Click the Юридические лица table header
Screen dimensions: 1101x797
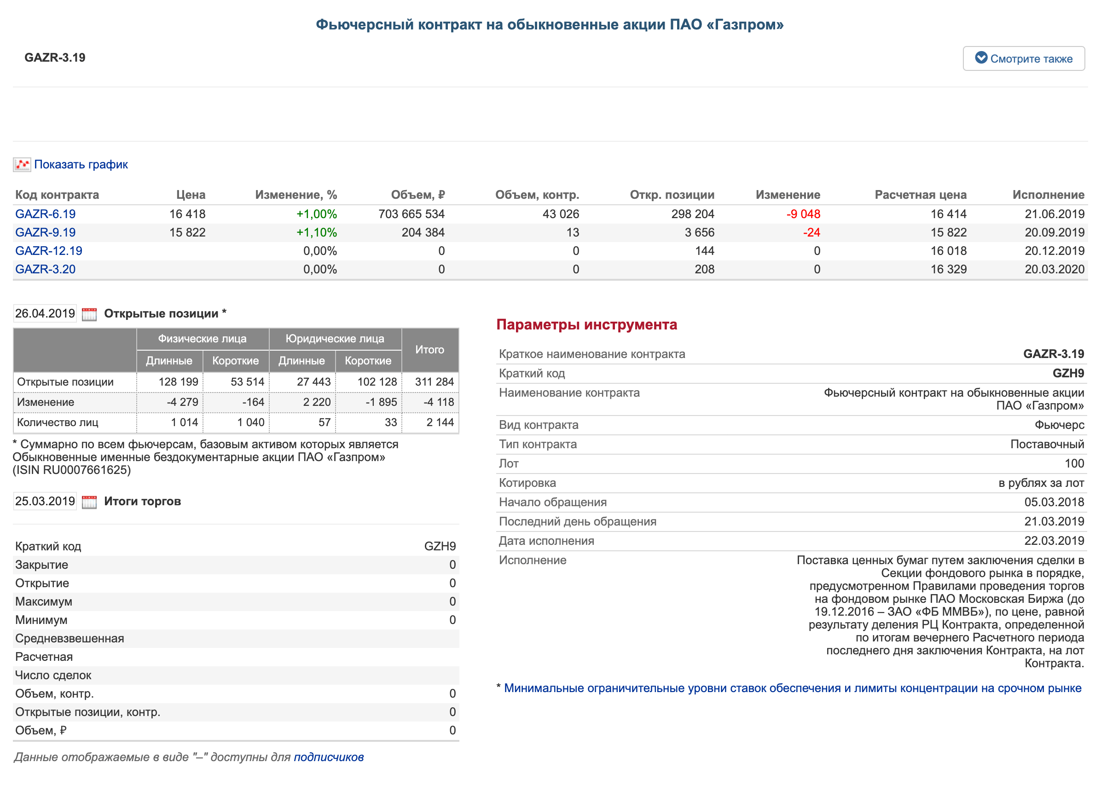tap(335, 339)
